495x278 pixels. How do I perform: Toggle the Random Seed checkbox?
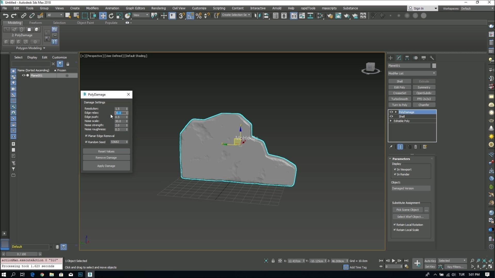pyautogui.click(x=86, y=142)
